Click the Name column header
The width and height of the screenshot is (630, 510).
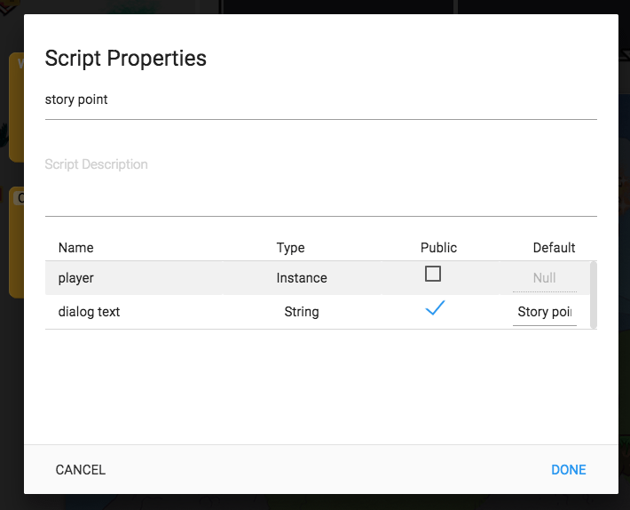click(76, 248)
